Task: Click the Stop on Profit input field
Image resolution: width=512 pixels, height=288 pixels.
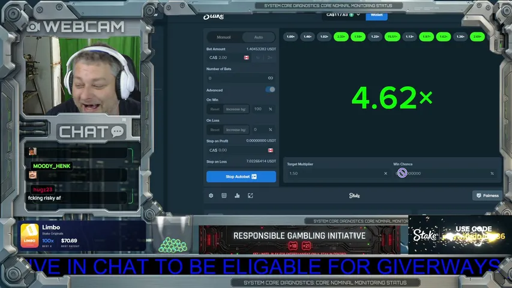Action: tap(241, 150)
